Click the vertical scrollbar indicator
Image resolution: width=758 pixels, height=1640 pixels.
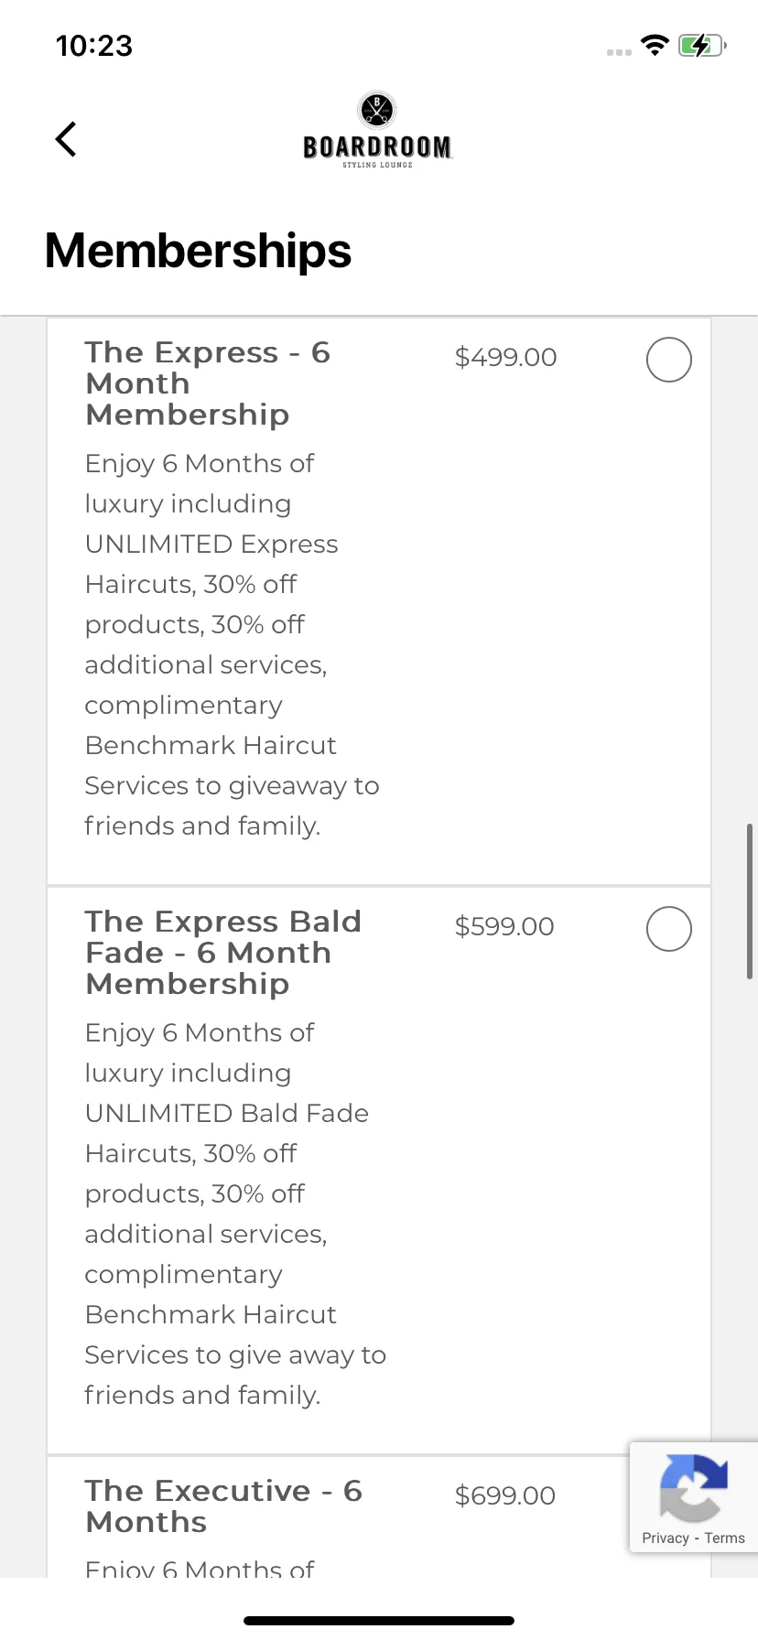coord(750,901)
